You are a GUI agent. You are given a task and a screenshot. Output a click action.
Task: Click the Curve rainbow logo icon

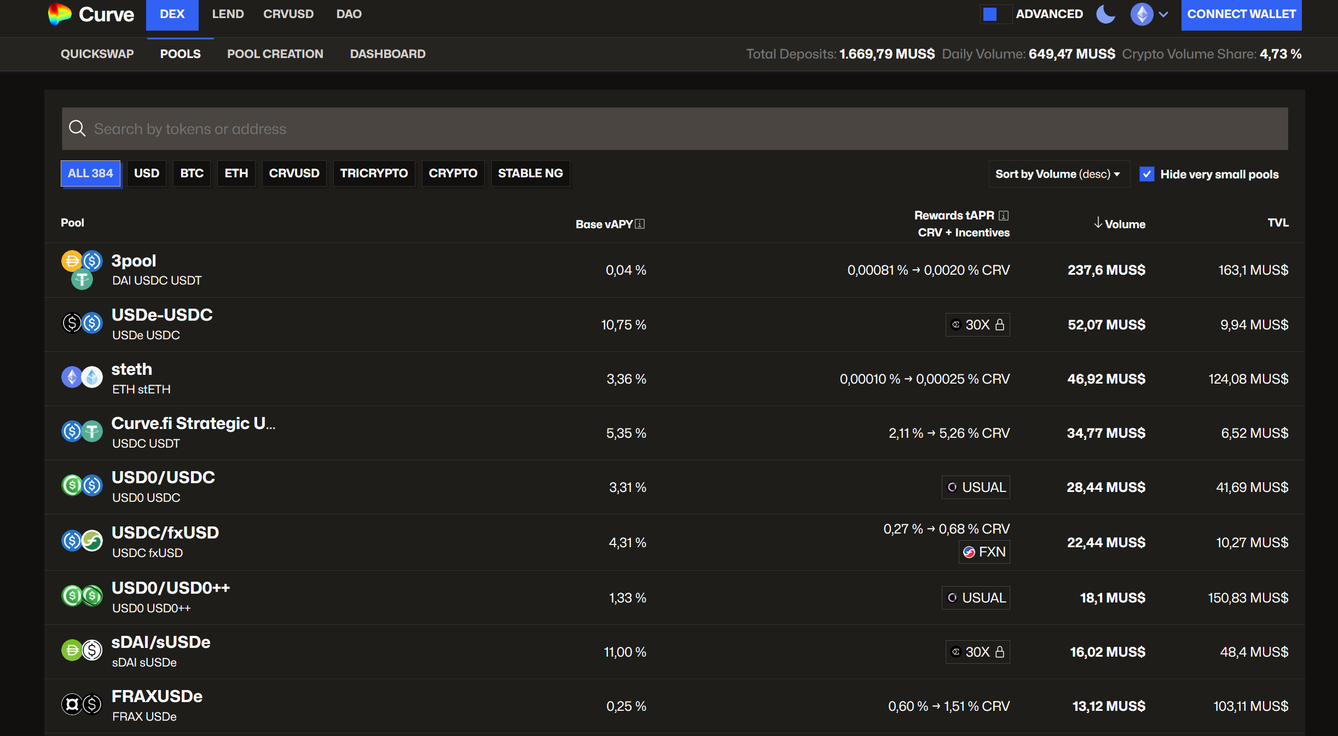coord(60,14)
